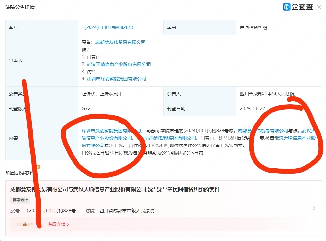Open 份有限公司 link before 提出上诉
326x241 pixels.
coord(93,146)
